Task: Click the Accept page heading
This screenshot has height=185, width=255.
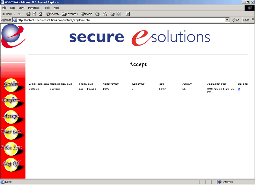Action: coord(138,64)
